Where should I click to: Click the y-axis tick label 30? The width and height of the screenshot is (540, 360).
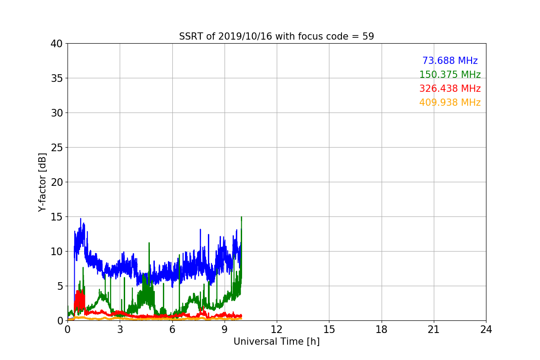pyautogui.click(x=56, y=113)
